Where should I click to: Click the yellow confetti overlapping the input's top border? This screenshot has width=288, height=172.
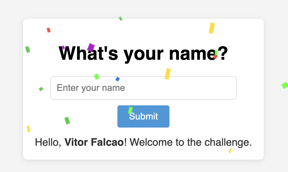(x=168, y=74)
